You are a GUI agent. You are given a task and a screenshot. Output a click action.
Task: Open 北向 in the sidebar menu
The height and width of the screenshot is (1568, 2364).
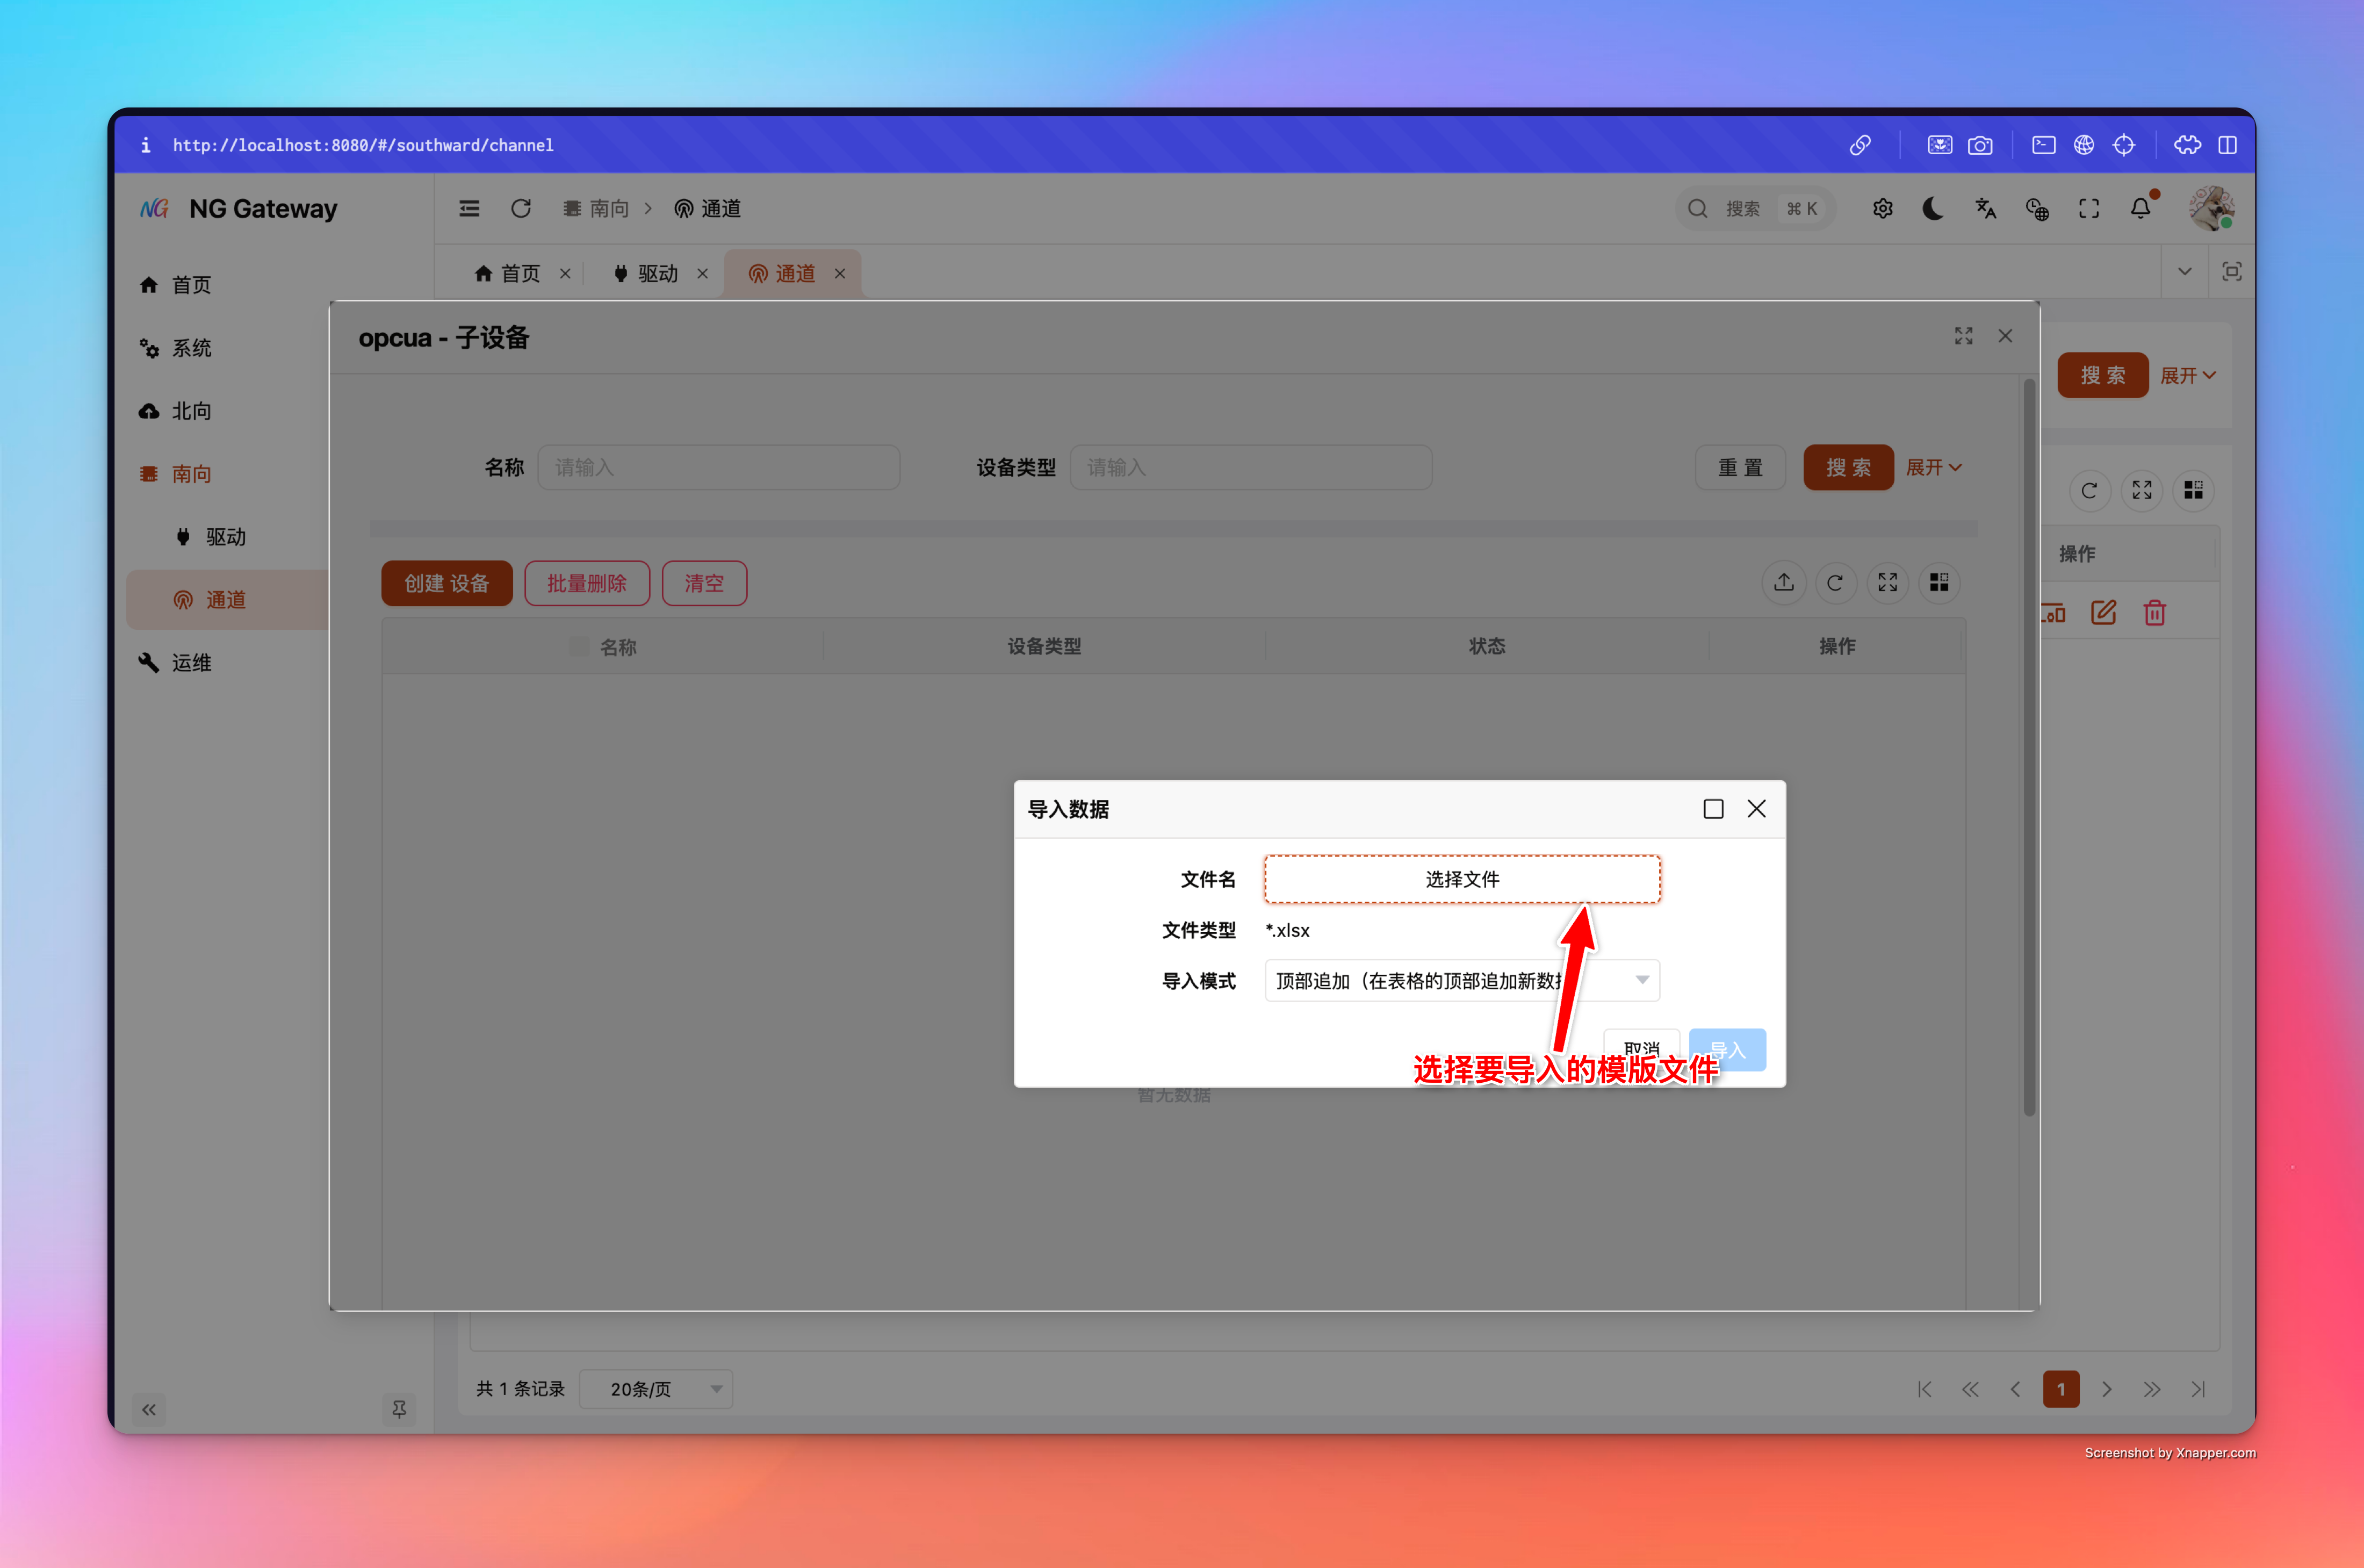(191, 411)
